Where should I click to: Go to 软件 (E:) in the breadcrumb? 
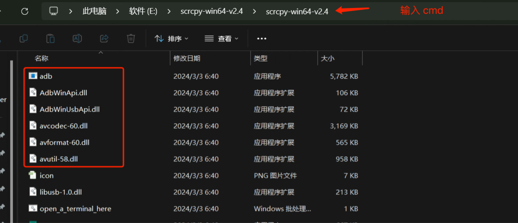(x=143, y=12)
